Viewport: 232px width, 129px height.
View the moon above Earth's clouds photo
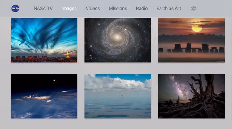point(44,96)
